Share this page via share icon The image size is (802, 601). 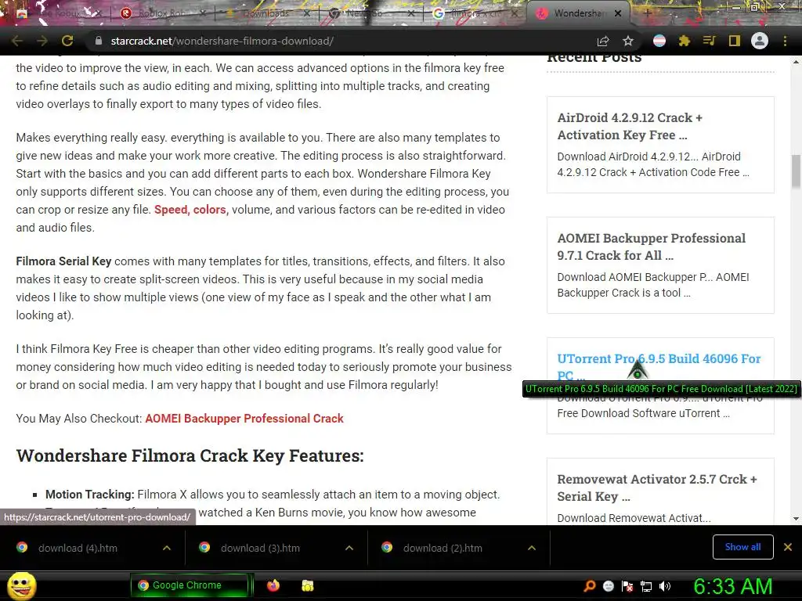pyautogui.click(x=603, y=41)
